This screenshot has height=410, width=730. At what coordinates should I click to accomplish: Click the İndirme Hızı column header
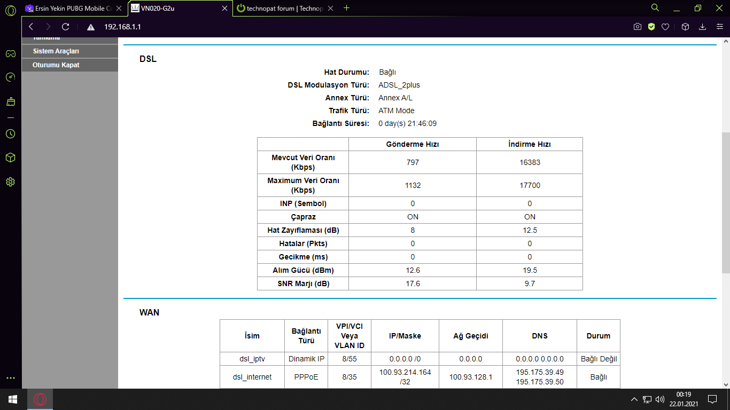[530, 144]
